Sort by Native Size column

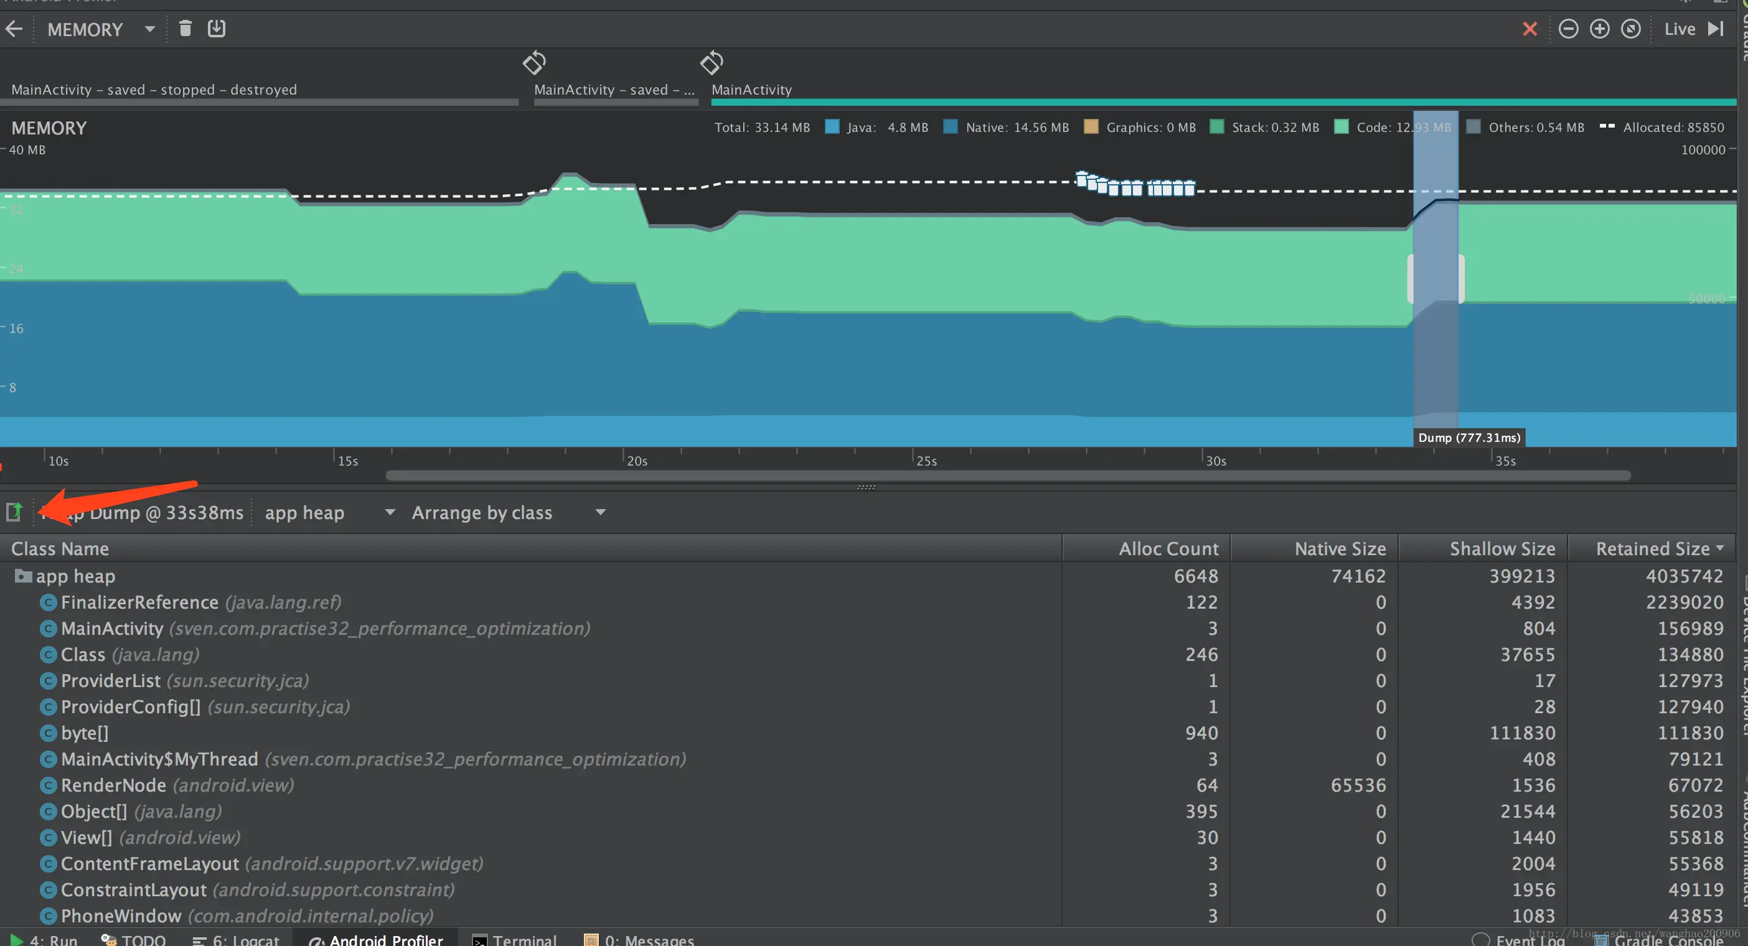[1315, 548]
